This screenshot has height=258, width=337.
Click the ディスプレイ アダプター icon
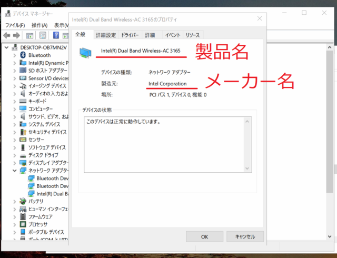click(x=23, y=163)
